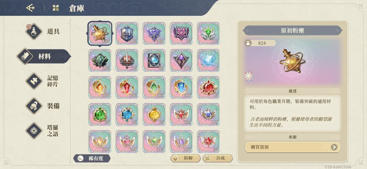The image size is (367, 169).
Task: Click the 合成 synthesize button
Action: tap(217, 158)
